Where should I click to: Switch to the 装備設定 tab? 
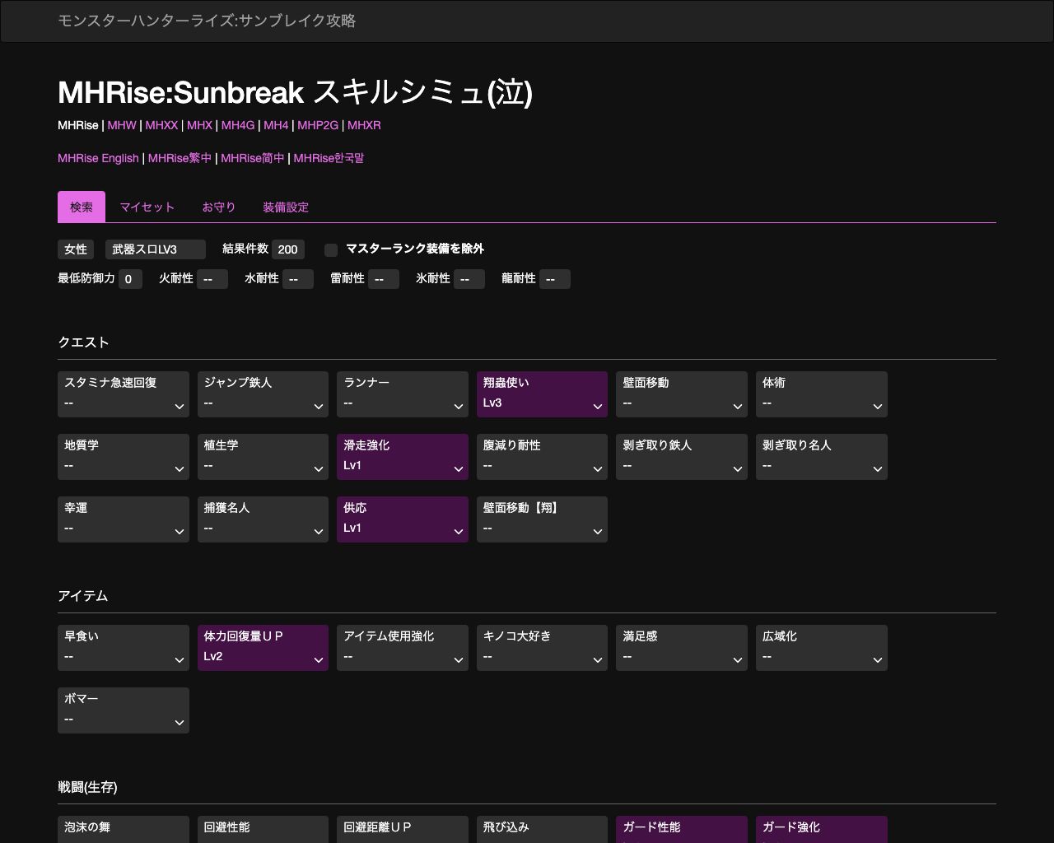(x=286, y=207)
